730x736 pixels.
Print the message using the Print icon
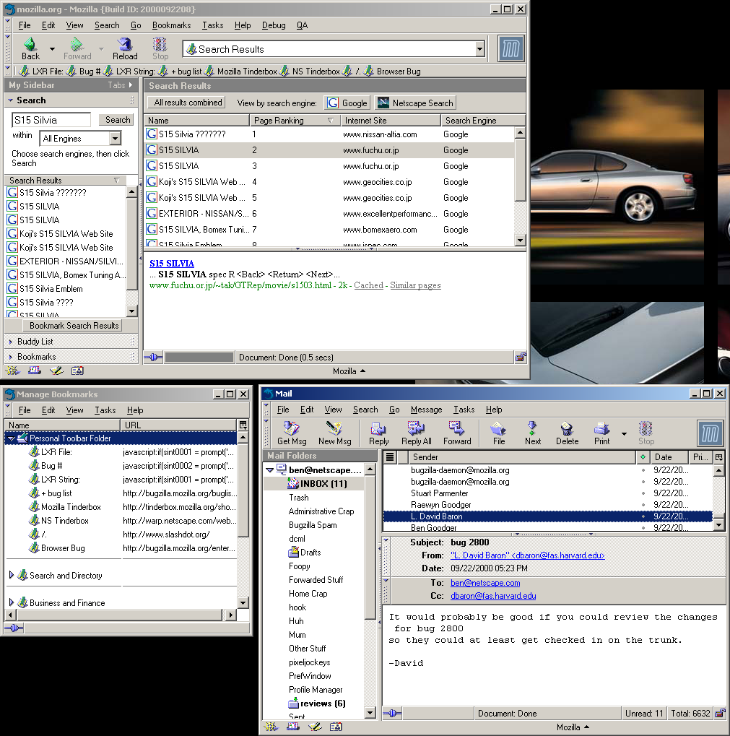pos(601,428)
